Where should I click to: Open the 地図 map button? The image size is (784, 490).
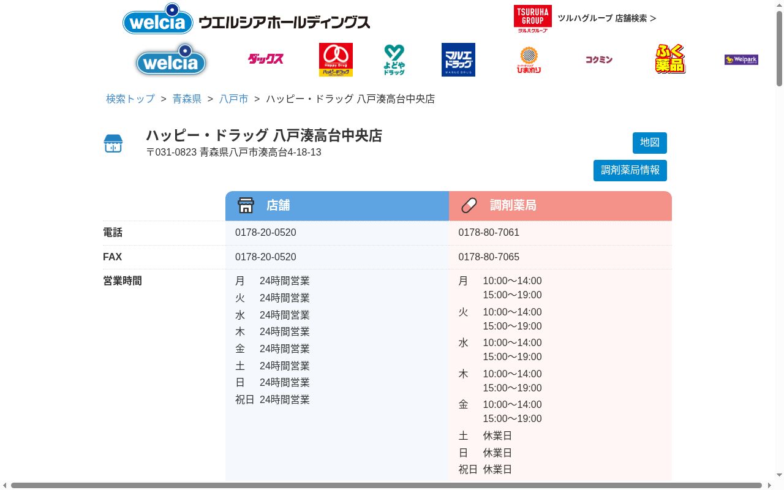pos(650,143)
